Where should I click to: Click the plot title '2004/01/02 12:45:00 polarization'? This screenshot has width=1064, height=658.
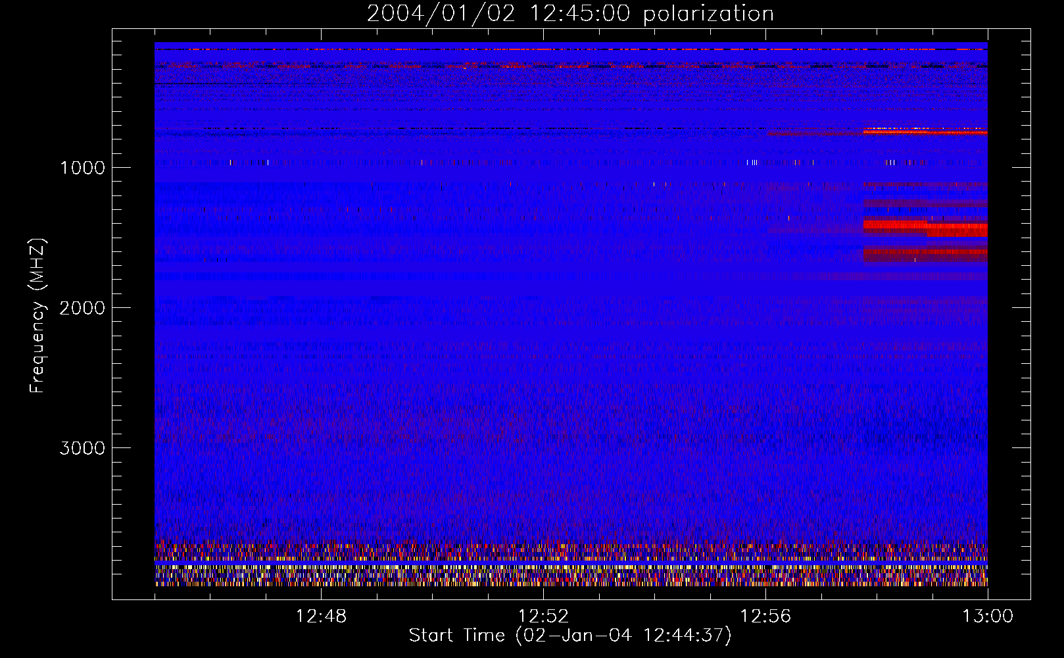570,14
